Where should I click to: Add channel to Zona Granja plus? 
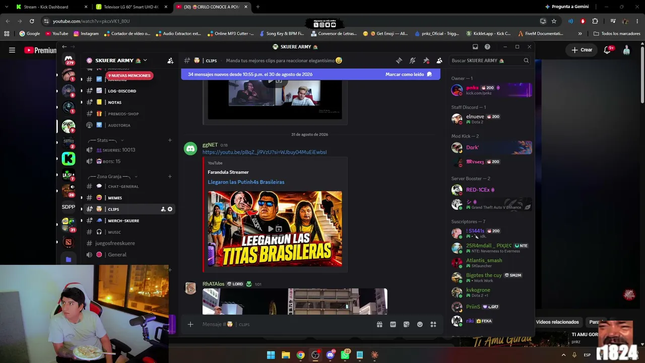coord(170,176)
